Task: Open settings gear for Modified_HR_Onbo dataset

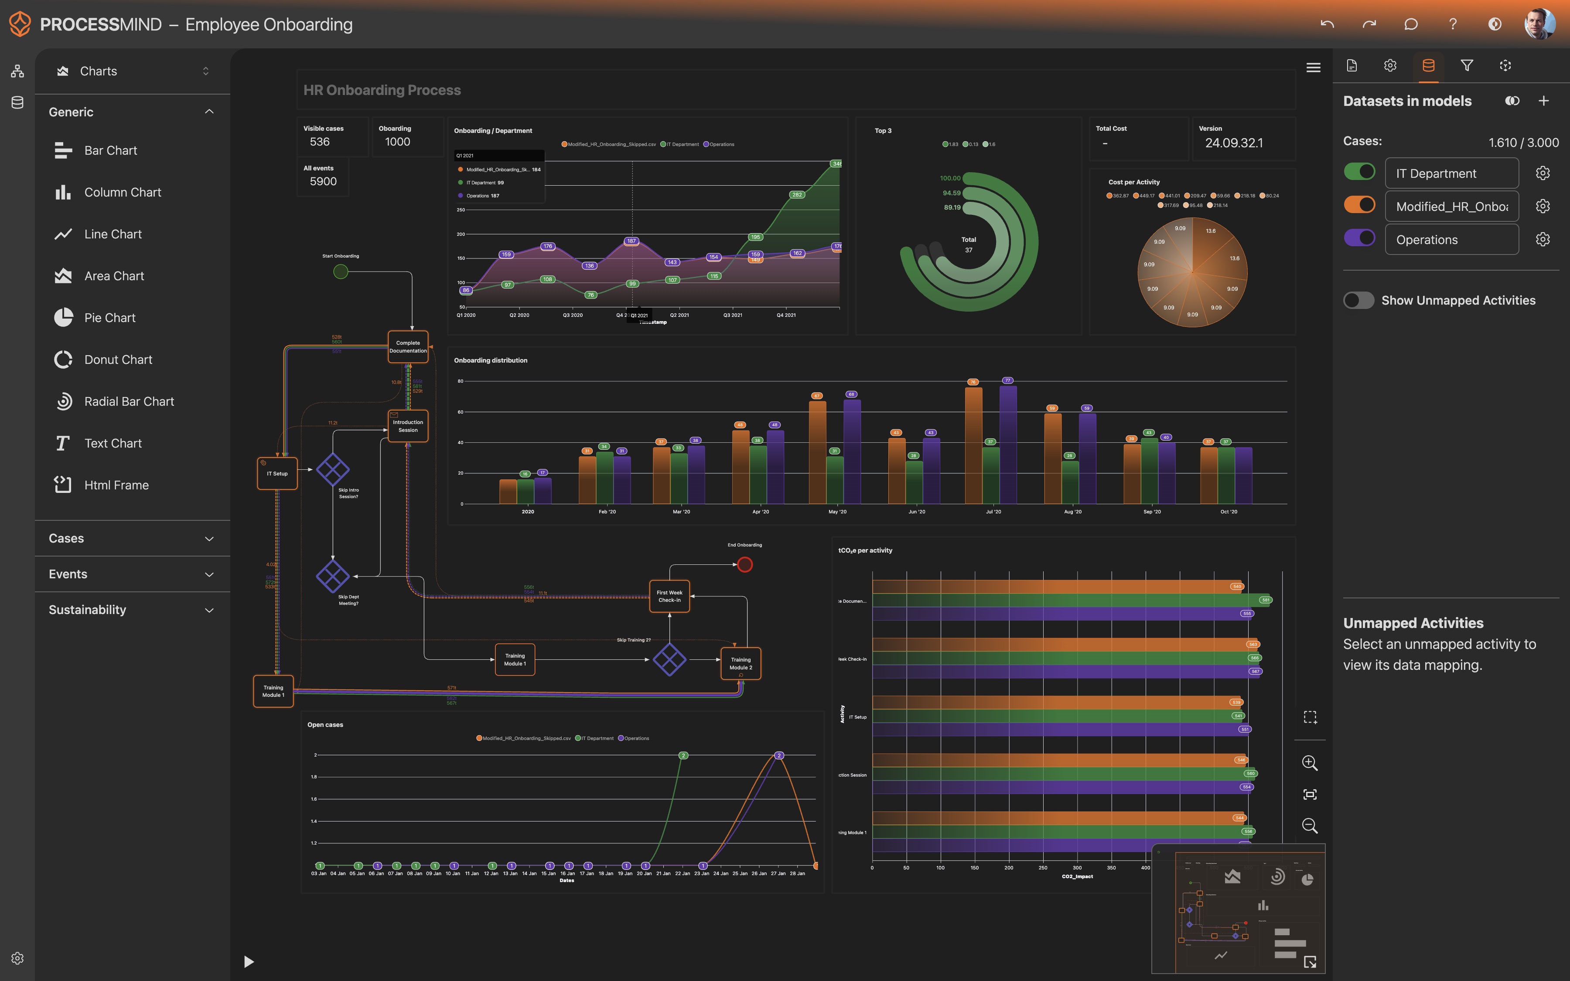Action: [x=1543, y=206]
